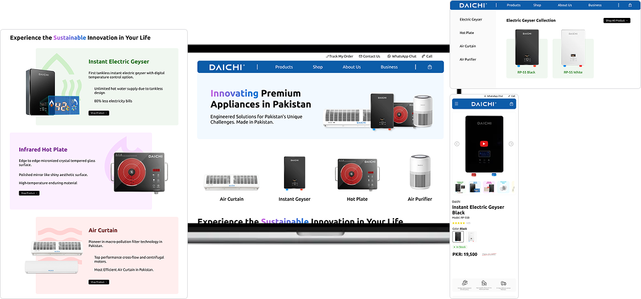Screen dimensions: 641x299
Task: Click the geyser image in green card
Action: pyautogui.click(x=54, y=93)
